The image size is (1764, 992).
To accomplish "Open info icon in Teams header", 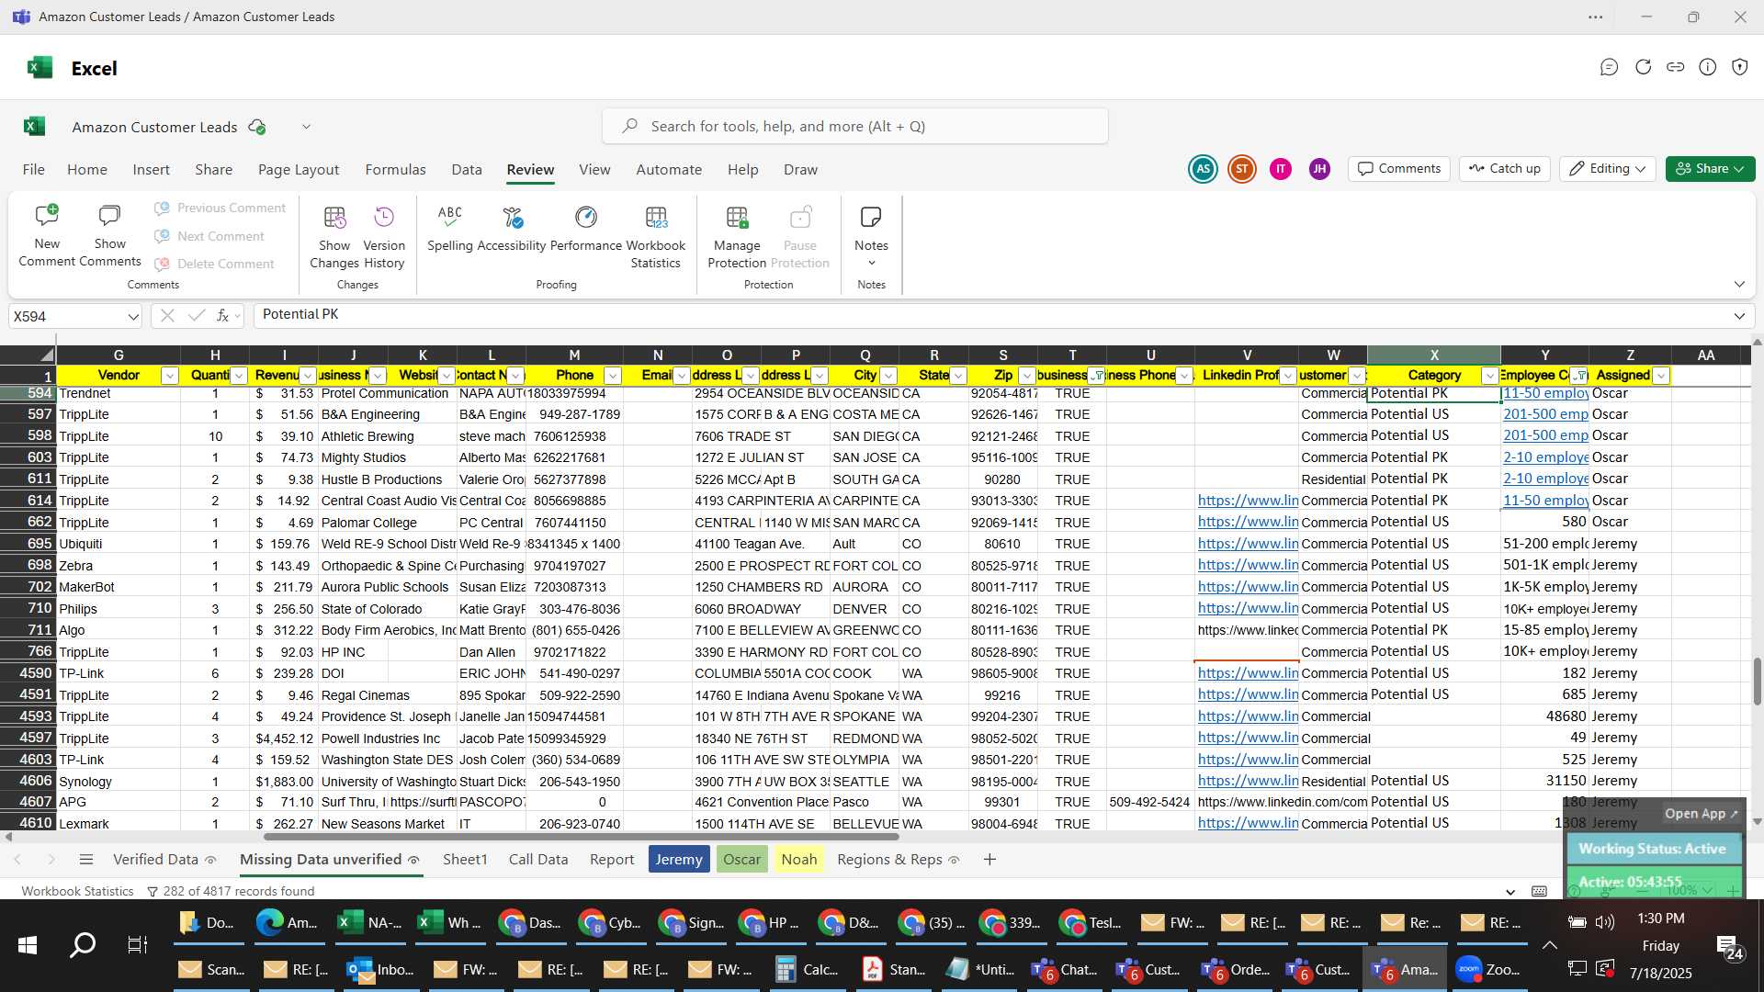I will pos(1707,67).
